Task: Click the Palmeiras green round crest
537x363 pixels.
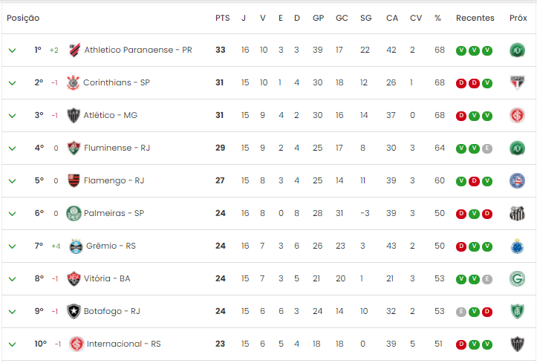Action: coord(74,213)
